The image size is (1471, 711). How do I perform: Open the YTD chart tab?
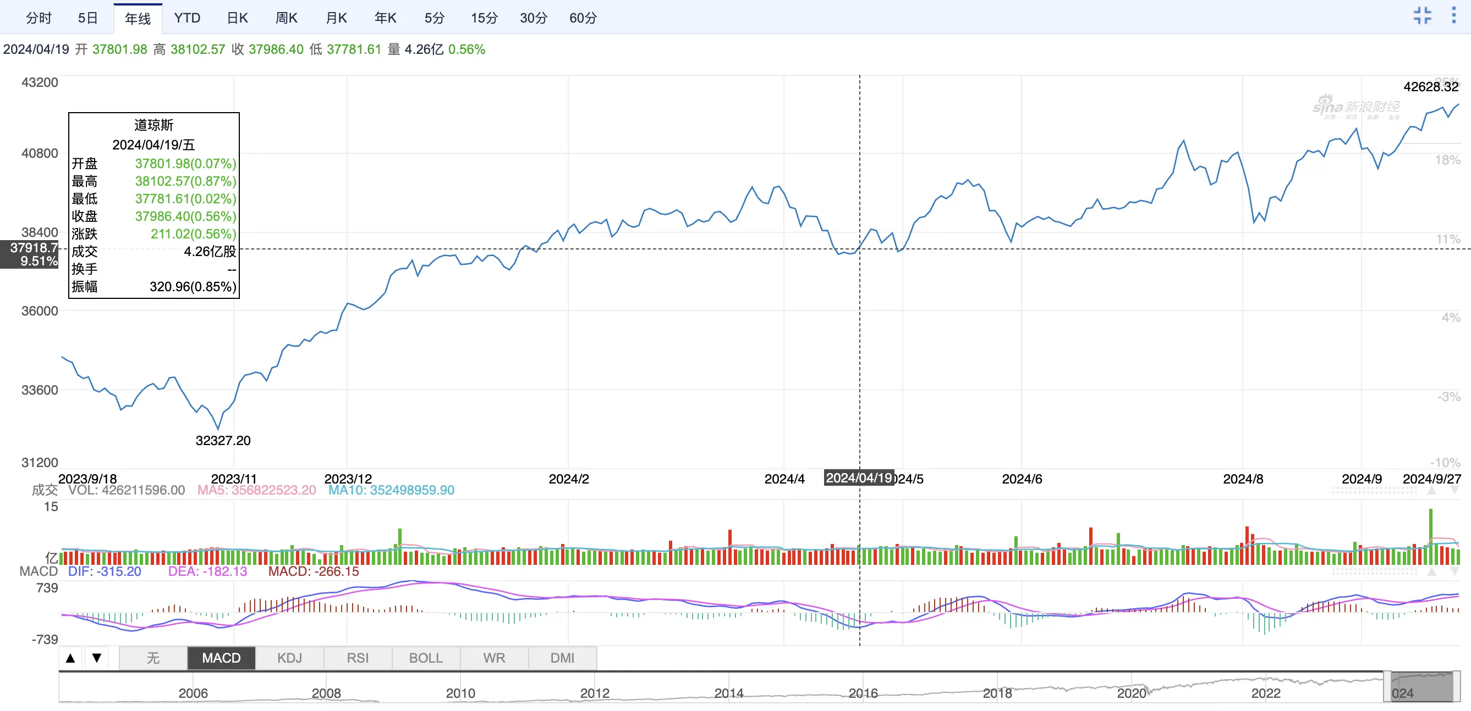(x=187, y=18)
